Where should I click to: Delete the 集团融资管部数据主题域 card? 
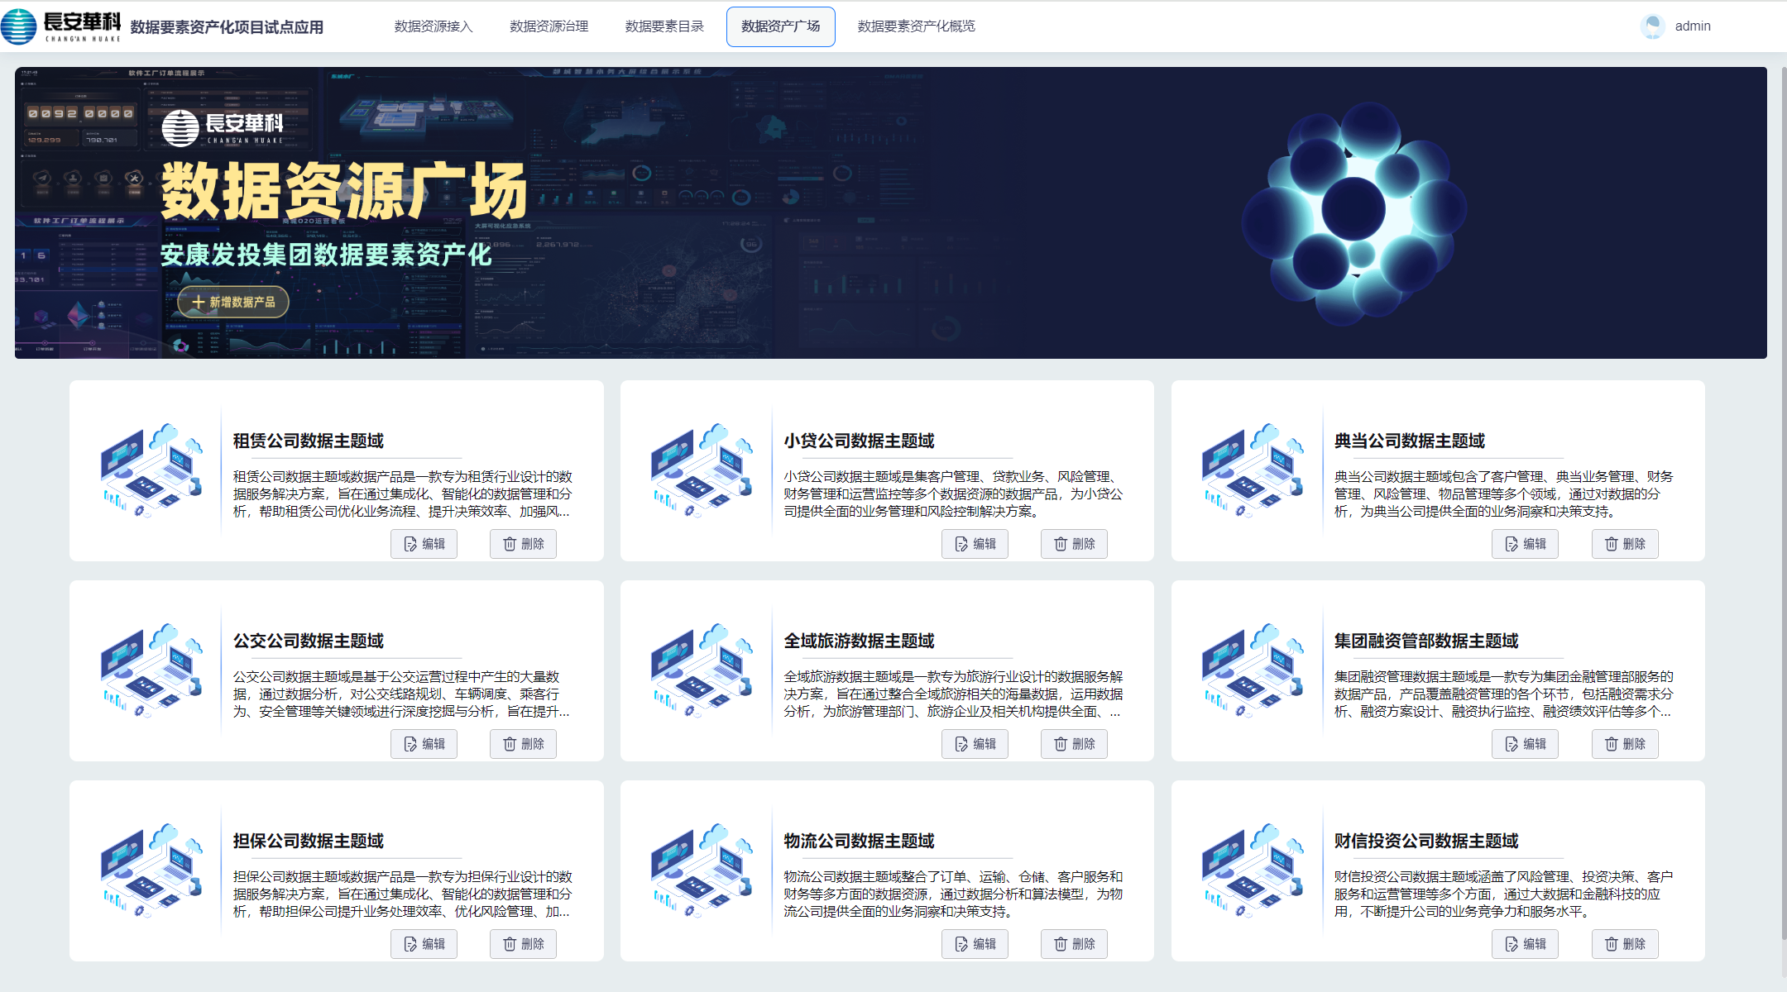[1625, 744]
